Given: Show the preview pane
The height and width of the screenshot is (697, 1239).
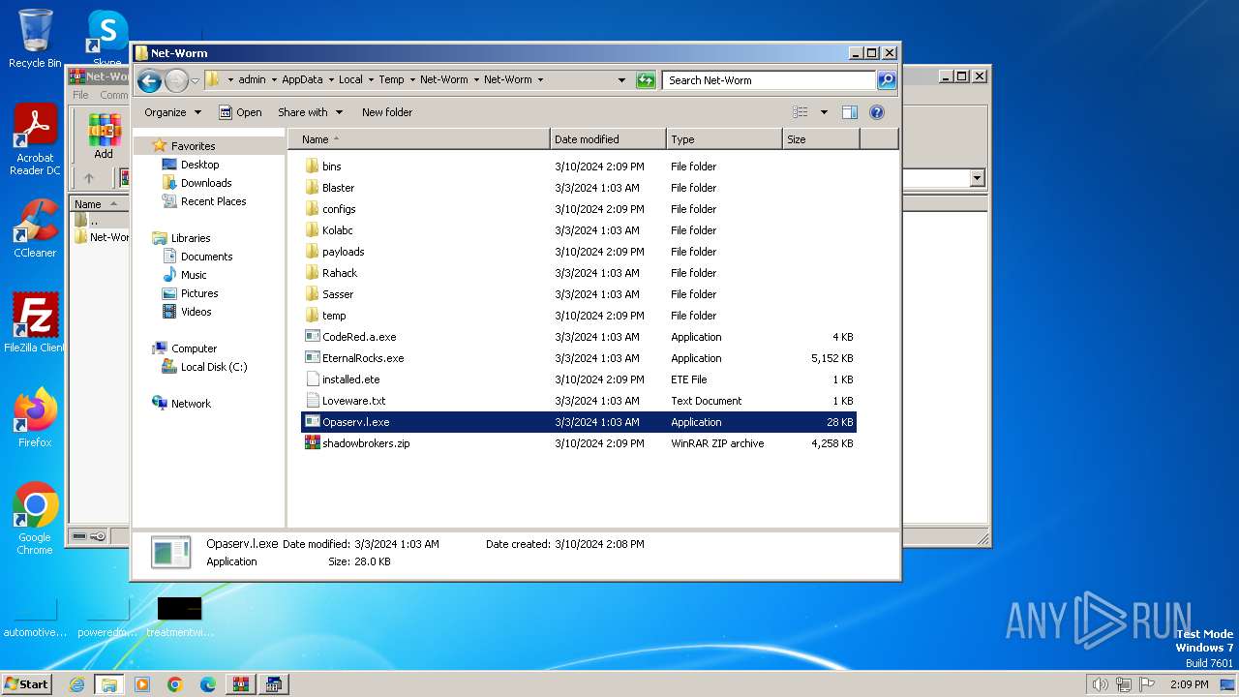Looking at the screenshot, I should [850, 112].
